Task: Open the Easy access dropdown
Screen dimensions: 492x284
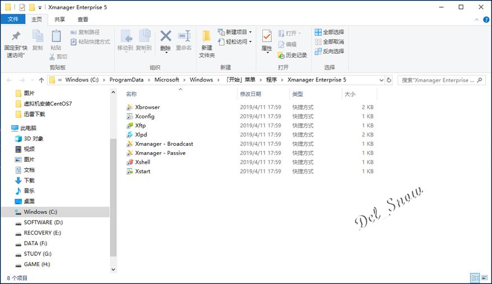Action: [x=235, y=42]
